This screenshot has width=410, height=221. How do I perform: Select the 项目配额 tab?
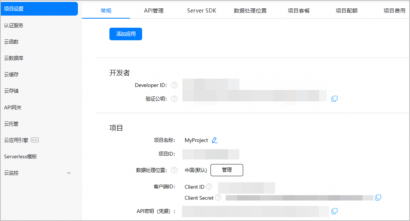click(347, 11)
